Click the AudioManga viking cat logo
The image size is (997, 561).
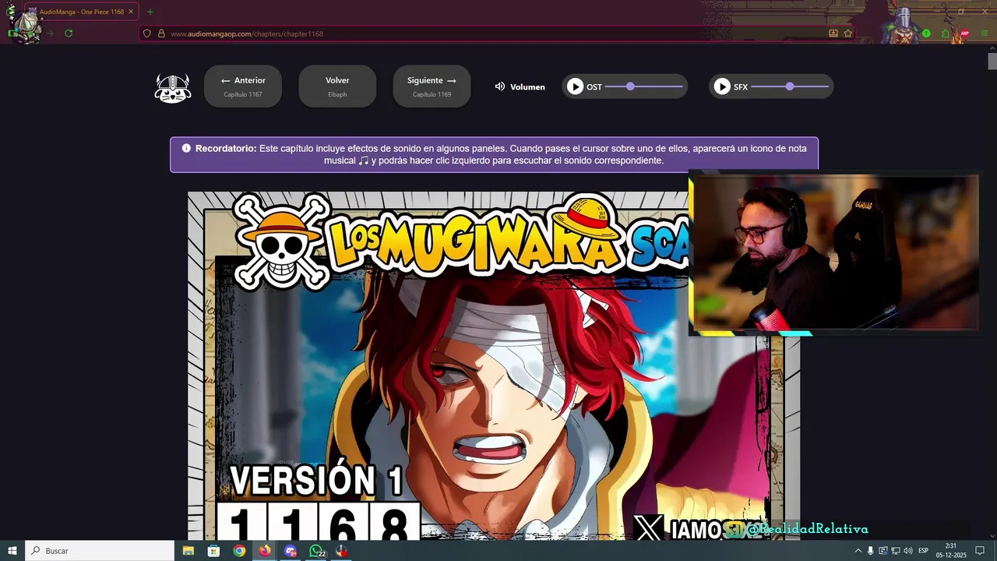pos(173,89)
